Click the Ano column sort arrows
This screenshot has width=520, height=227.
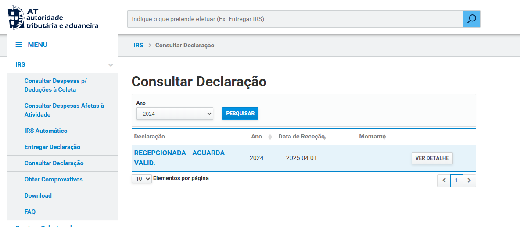[x=270, y=137]
